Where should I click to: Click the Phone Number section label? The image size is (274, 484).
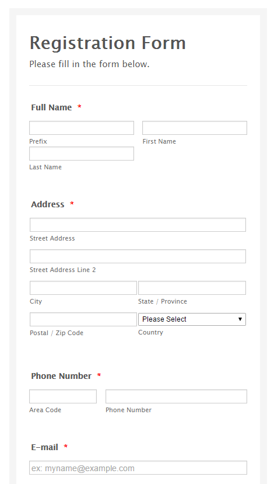[61, 376]
